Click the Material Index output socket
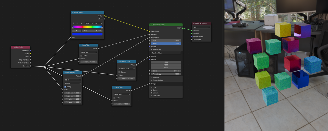328x131 pixels. tap(30, 63)
